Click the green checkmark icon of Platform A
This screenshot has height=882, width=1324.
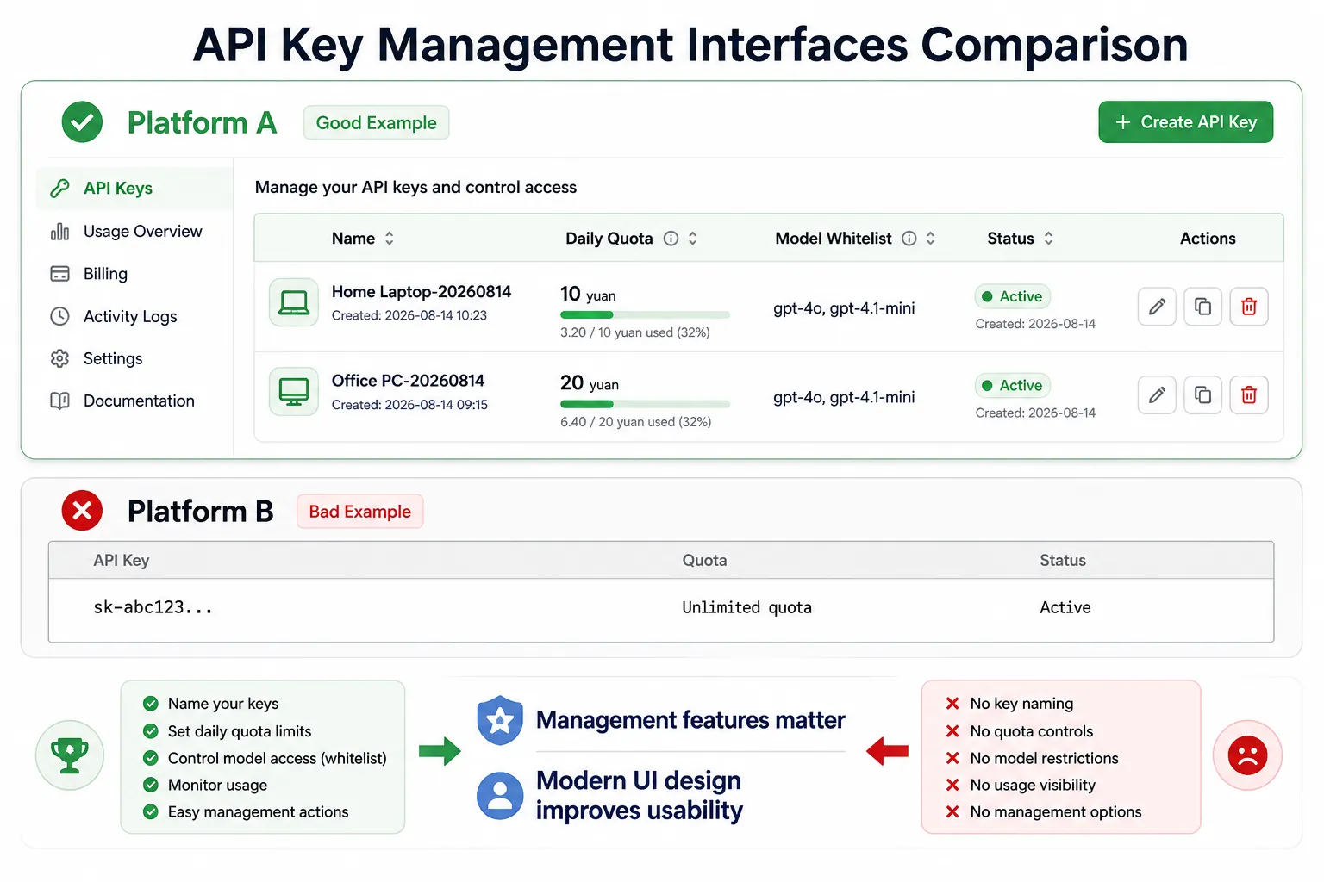(82, 122)
